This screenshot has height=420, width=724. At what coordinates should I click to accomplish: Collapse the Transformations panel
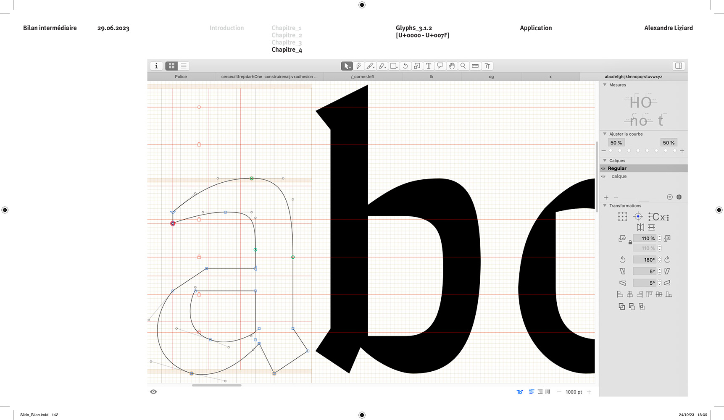click(605, 206)
